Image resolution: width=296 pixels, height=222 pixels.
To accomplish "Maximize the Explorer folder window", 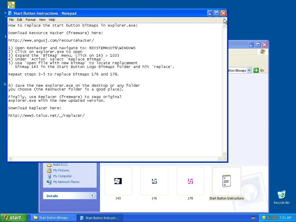I will click(258, 45).
